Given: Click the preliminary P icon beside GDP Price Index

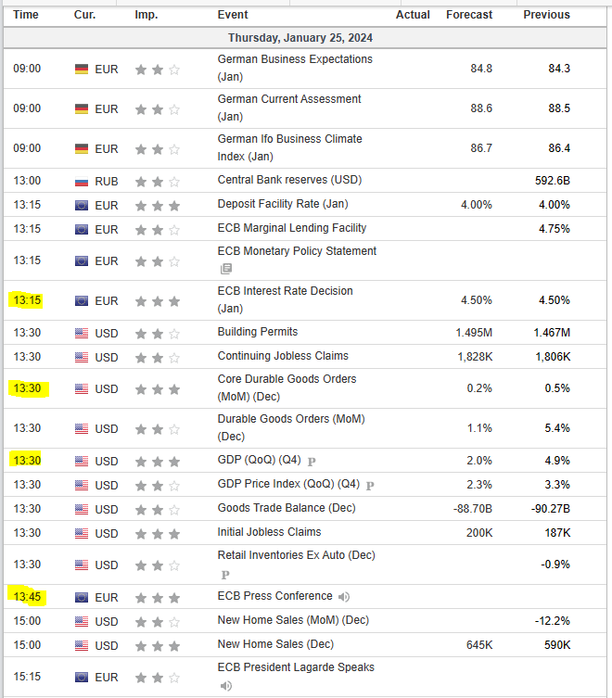Looking at the screenshot, I should click(x=370, y=485).
